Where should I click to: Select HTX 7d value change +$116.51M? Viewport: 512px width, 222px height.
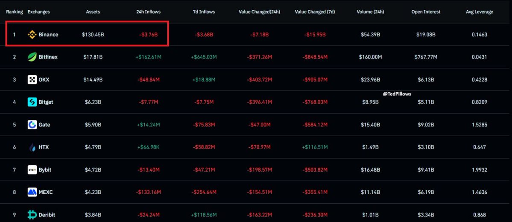(x=315, y=147)
